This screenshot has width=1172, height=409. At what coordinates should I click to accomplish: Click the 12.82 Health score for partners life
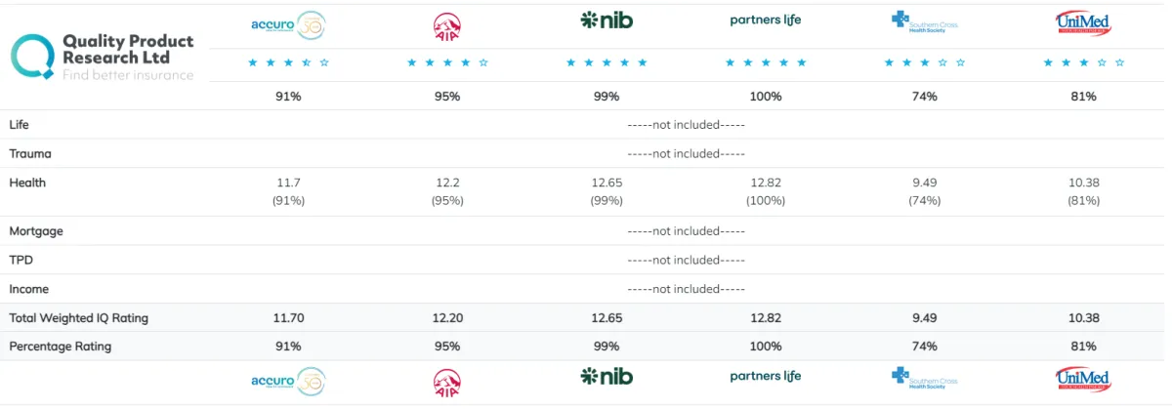(x=766, y=183)
